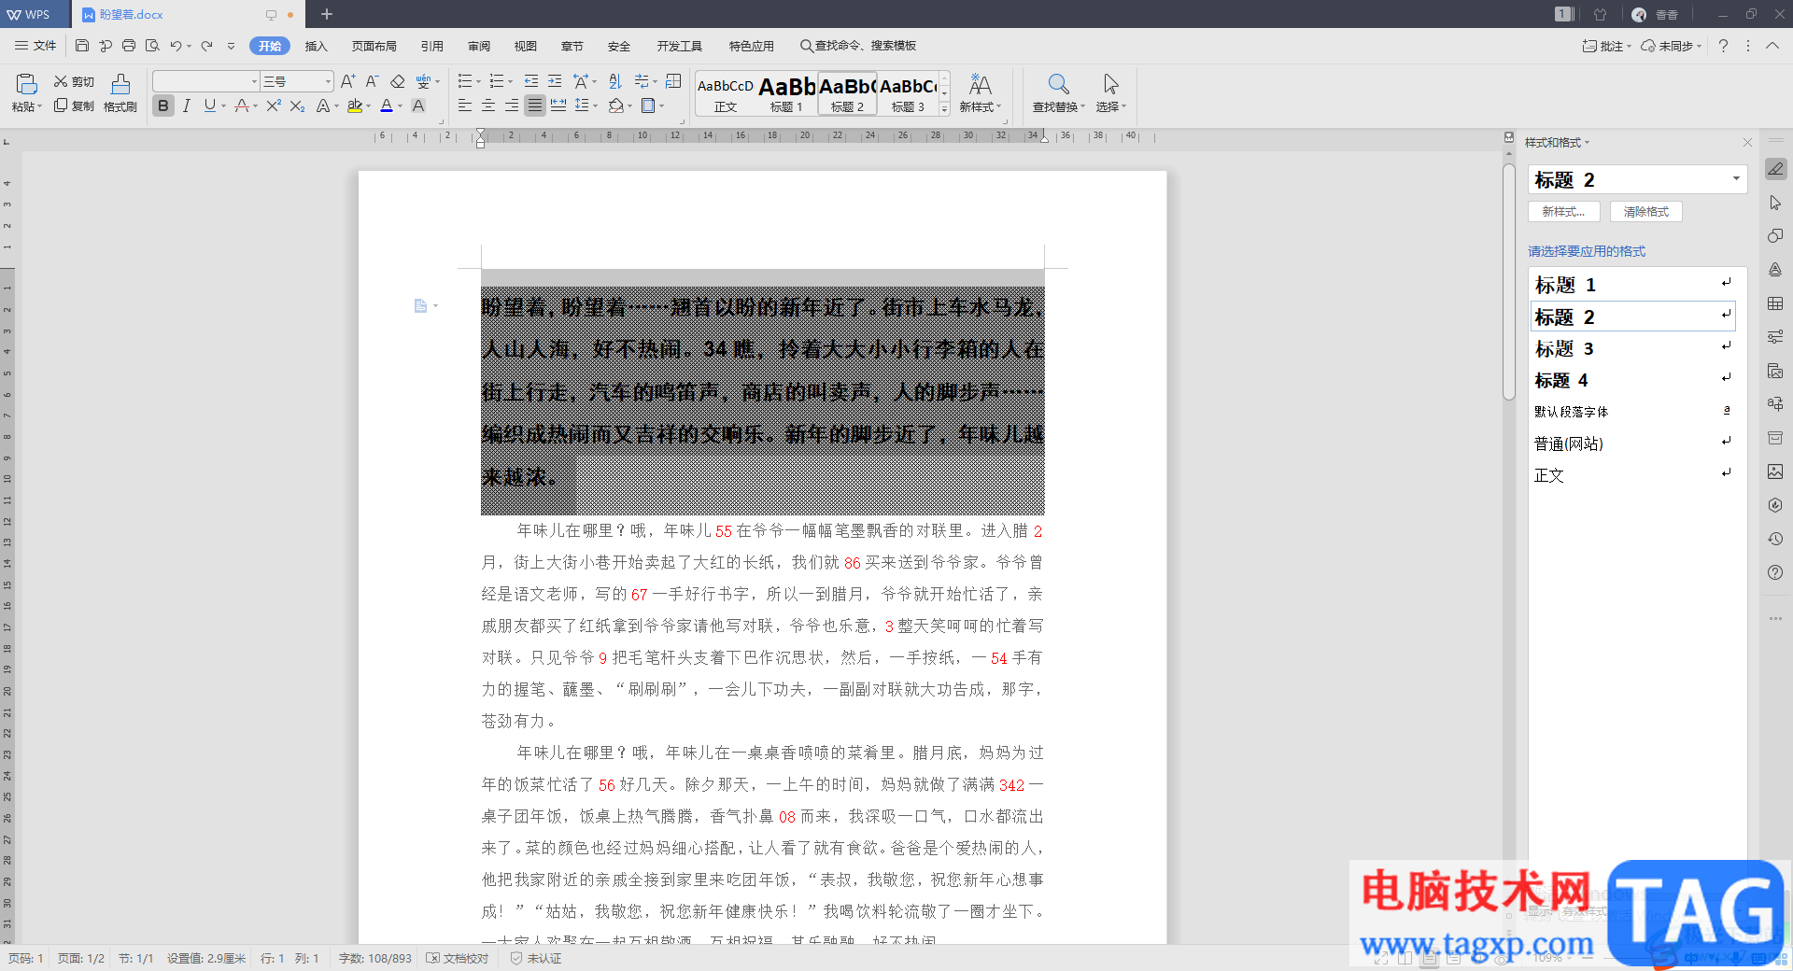Viewport: 1793px width, 971px height.
Task: Open the font size dropdown showing 三号
Action: [328, 81]
